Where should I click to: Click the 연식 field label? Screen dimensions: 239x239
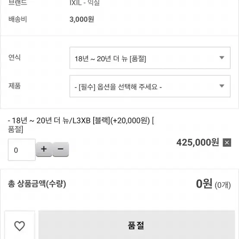[x=15, y=57]
